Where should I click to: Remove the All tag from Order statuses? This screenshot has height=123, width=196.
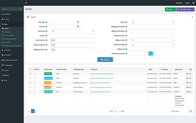(x=54, y=40)
